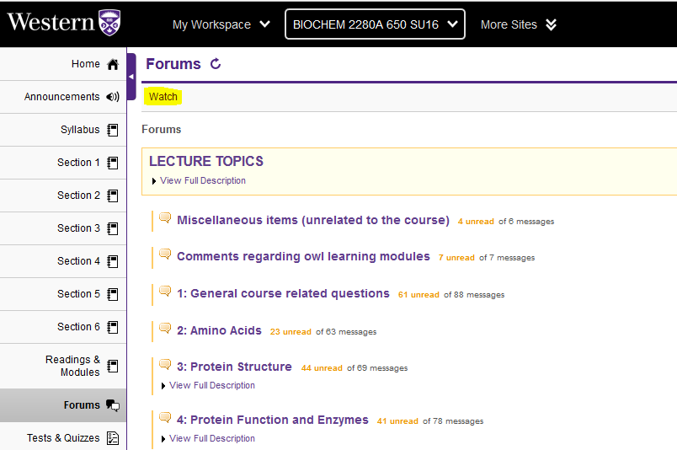The width and height of the screenshot is (677, 450).
Task: Click "of 63 messages" text
Action: pos(346,332)
